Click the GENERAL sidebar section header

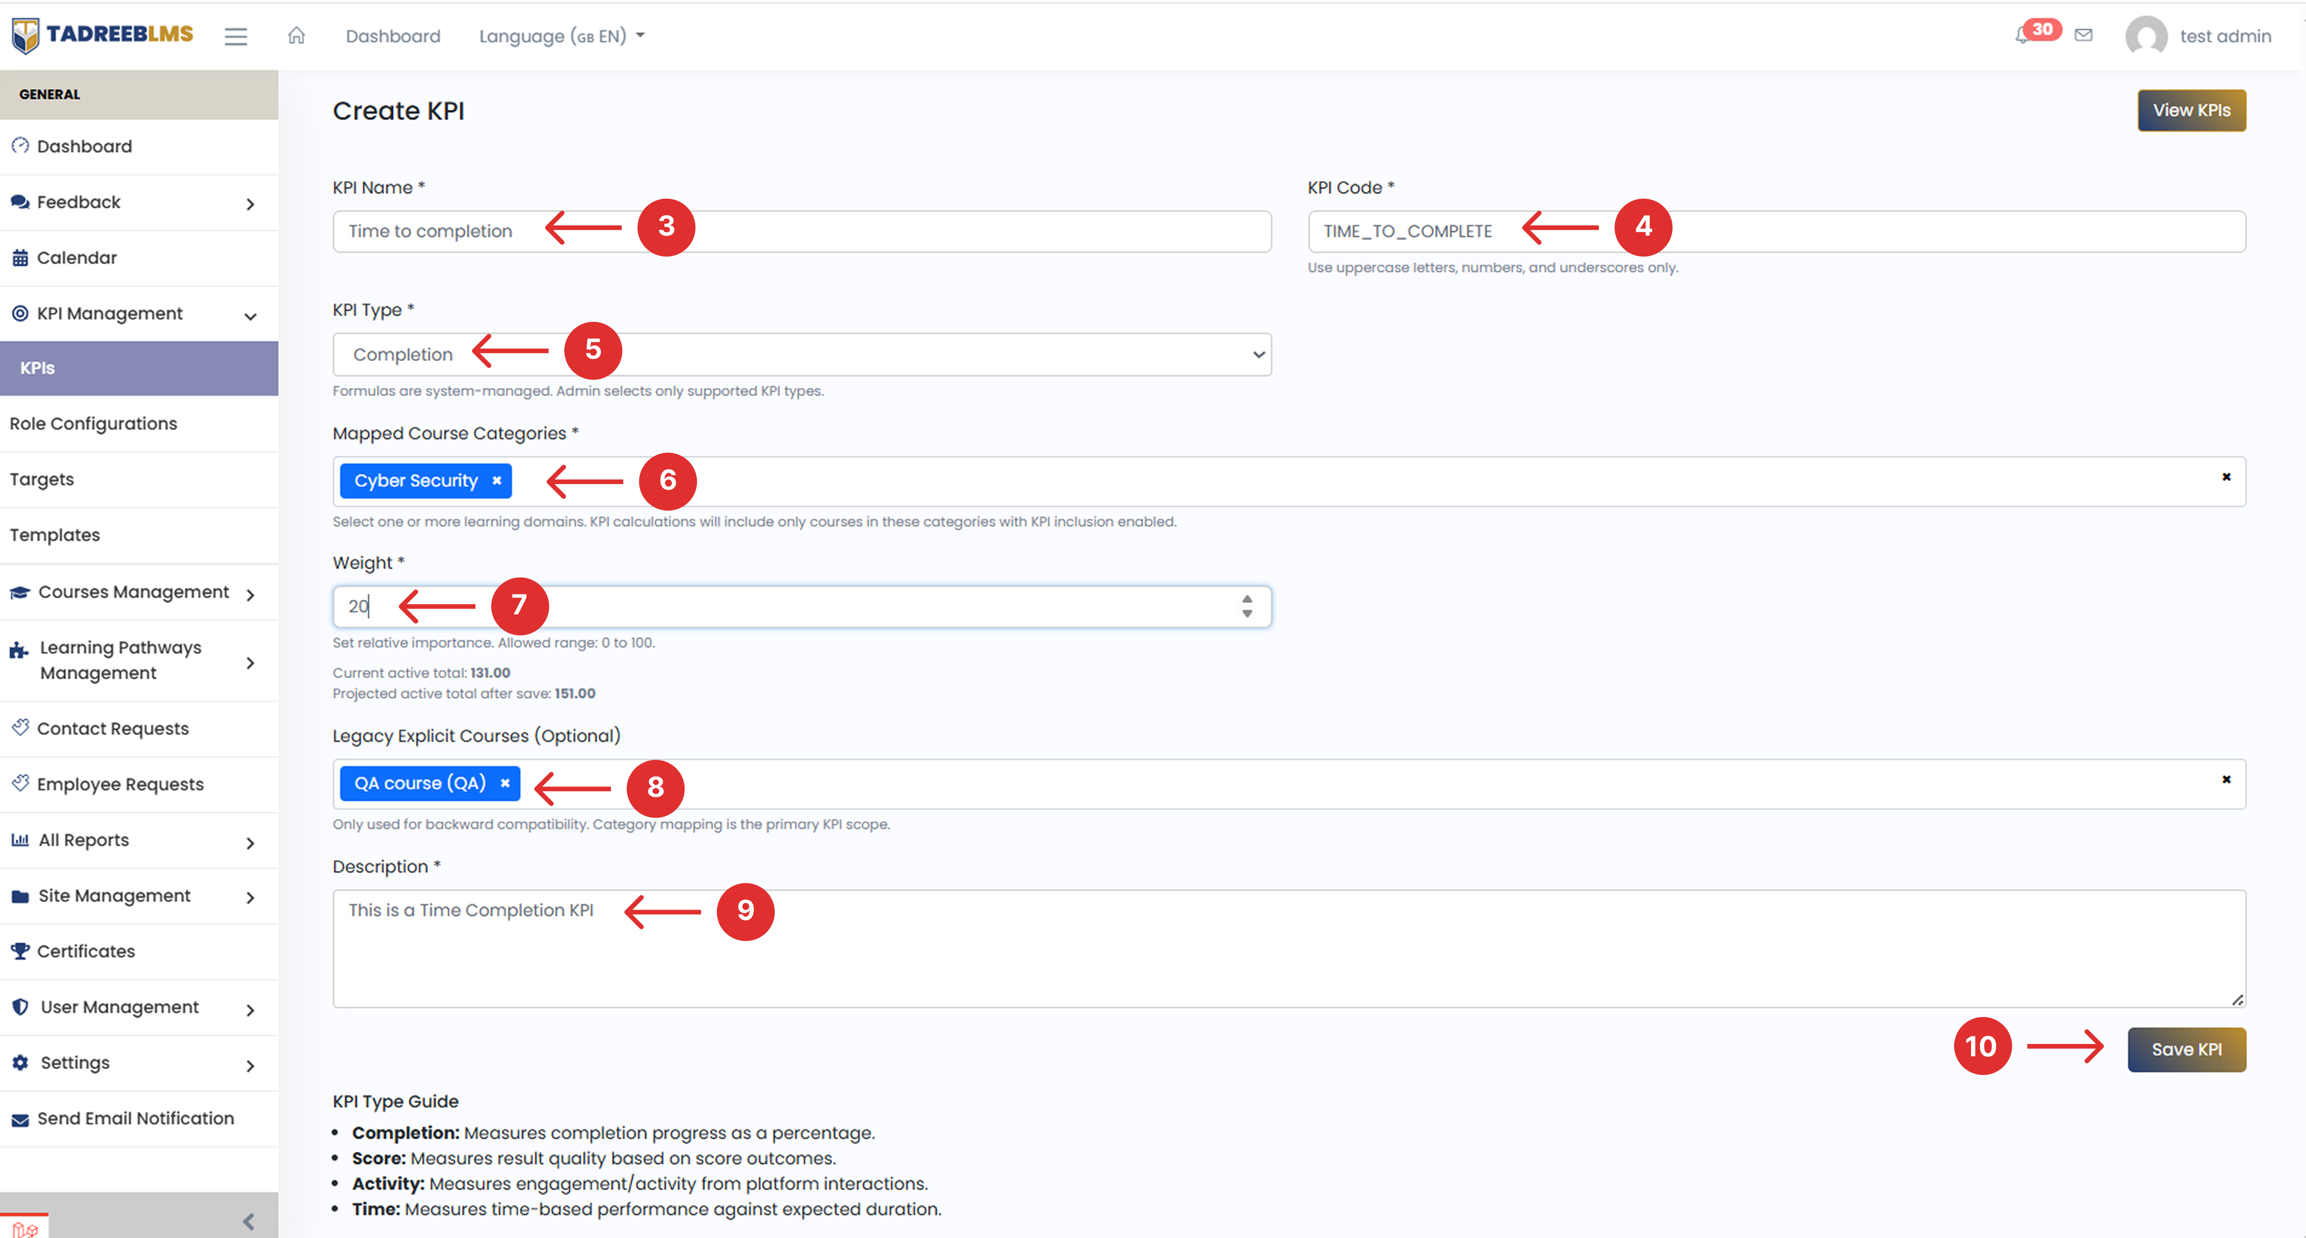pyautogui.click(x=139, y=94)
